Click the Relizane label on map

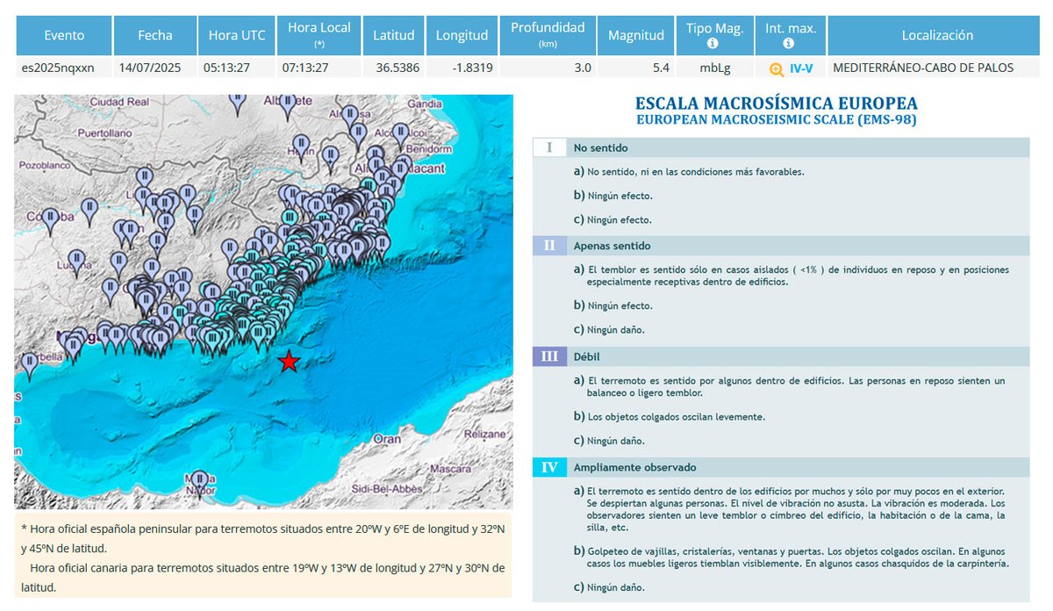(x=484, y=435)
